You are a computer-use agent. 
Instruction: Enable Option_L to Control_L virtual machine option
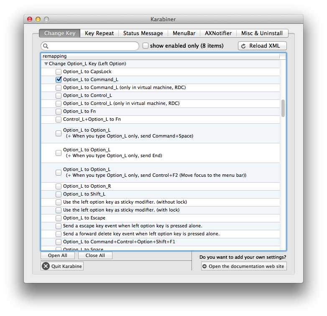click(x=59, y=103)
